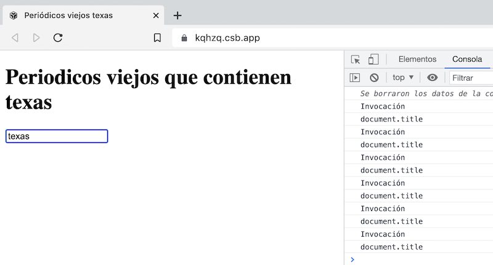
Task: Open the top JavaScript context dropdown
Action: 403,78
